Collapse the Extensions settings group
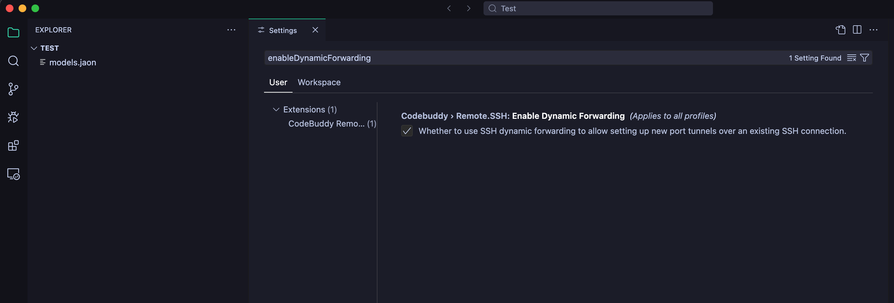Screen dimensions: 894x303 point(276,110)
